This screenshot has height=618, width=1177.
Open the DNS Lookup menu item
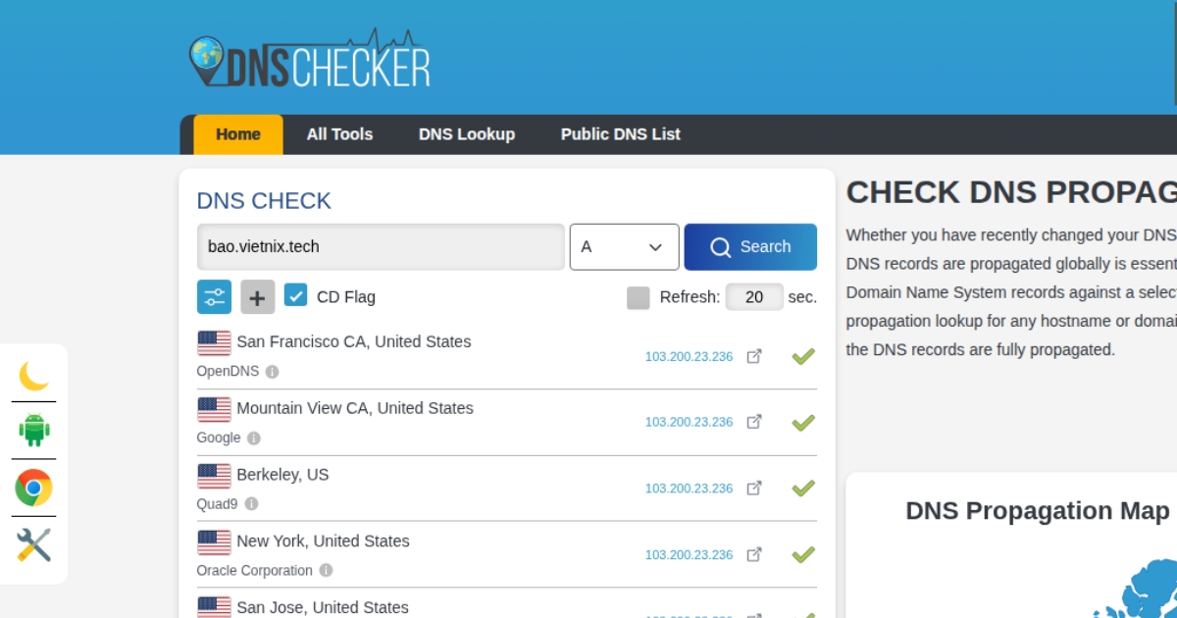tap(467, 134)
